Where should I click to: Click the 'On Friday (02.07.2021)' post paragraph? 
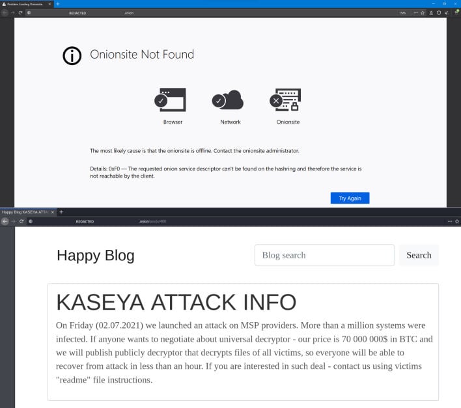pyautogui.click(x=244, y=353)
